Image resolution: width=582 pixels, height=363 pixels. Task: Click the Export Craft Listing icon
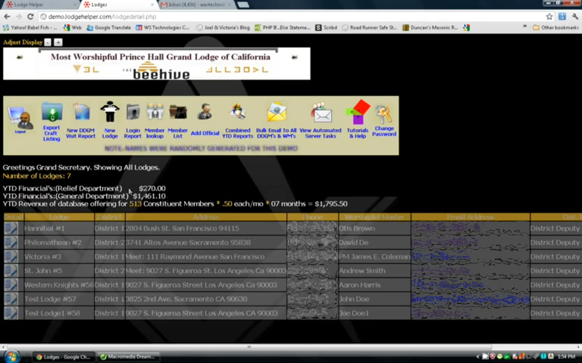click(52, 113)
